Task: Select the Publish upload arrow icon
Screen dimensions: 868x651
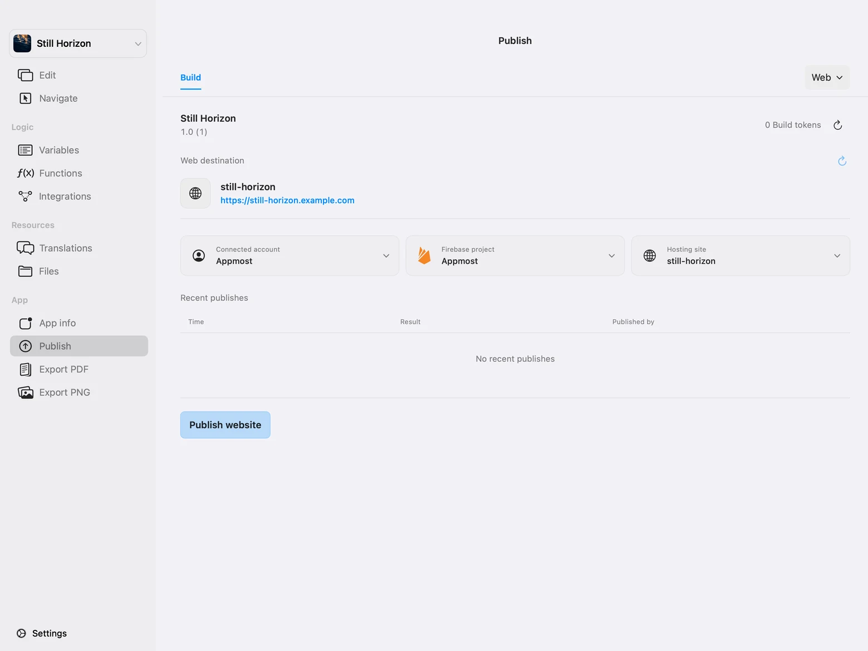Action: click(26, 346)
